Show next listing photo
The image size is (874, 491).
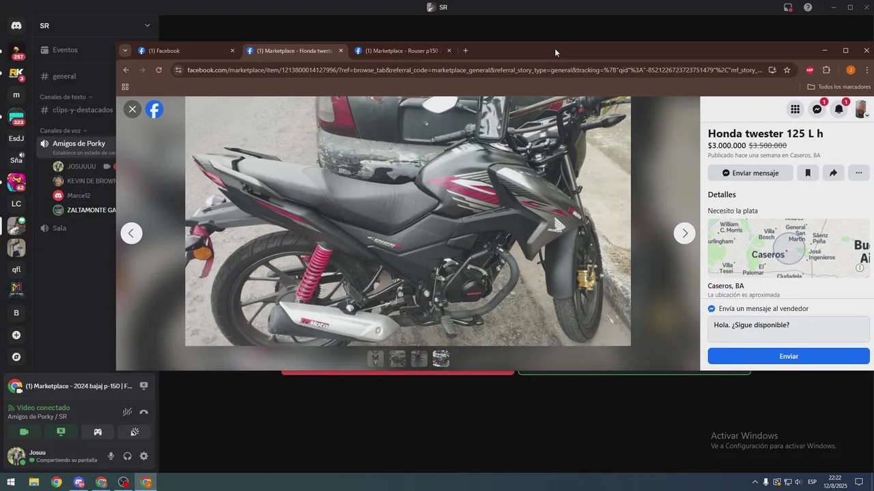click(685, 233)
